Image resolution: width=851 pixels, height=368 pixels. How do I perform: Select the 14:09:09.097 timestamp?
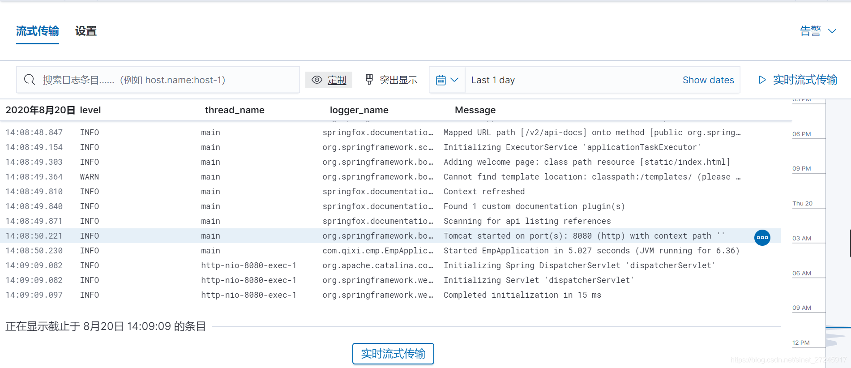[x=34, y=295]
